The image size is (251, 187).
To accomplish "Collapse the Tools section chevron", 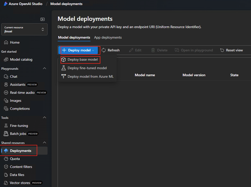I will (x=45, y=118).
